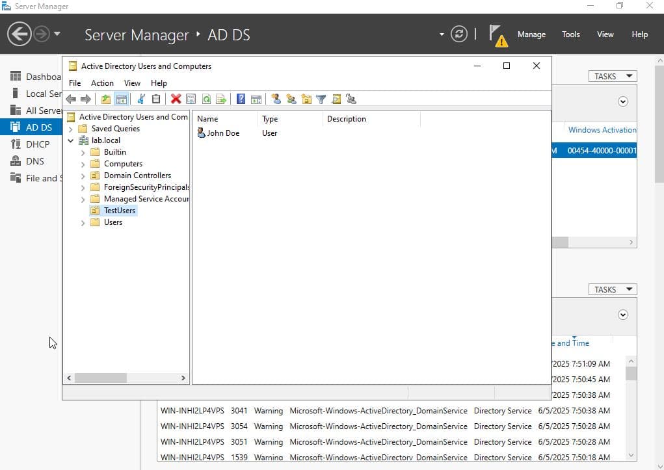
Task: Select the John Doe user entry
Action: pos(222,133)
